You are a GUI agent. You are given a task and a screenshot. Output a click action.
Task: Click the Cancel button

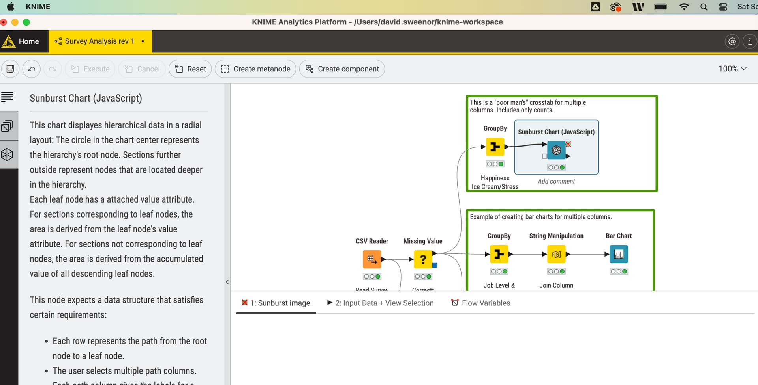142,69
